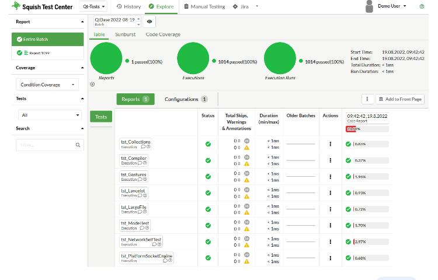Click the Demo User avatar icon
Image resolution: width=438 pixels, height=280 pixels.
[369, 6]
